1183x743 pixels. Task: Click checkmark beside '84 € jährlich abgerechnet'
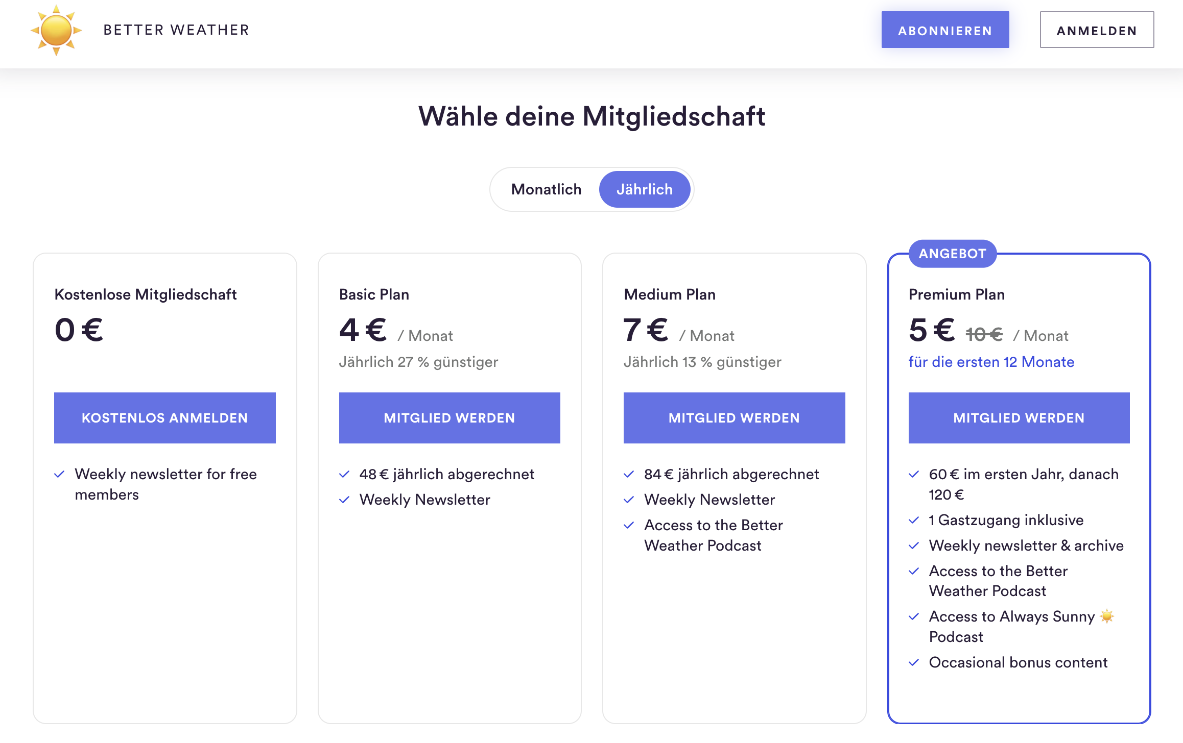(x=629, y=474)
